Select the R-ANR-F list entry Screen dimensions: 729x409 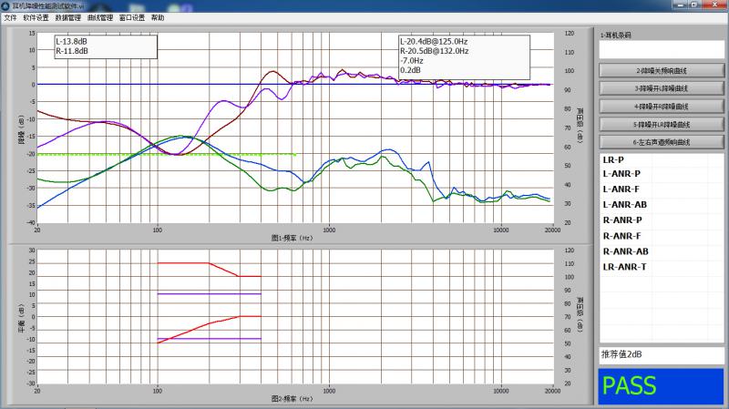click(x=621, y=236)
